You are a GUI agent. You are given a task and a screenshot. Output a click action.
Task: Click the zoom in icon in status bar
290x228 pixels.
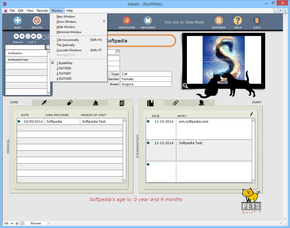pyautogui.click(x=17, y=223)
